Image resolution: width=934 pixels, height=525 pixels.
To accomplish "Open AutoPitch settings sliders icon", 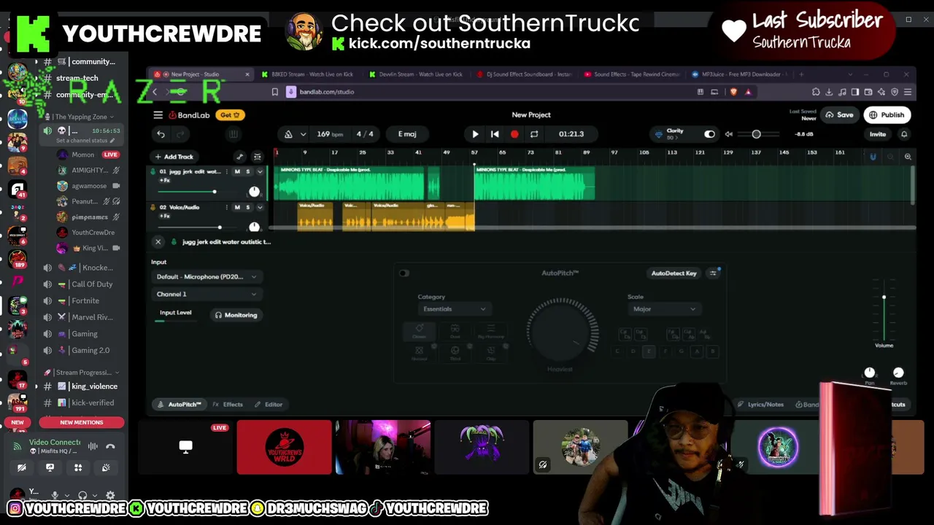I will pos(713,273).
